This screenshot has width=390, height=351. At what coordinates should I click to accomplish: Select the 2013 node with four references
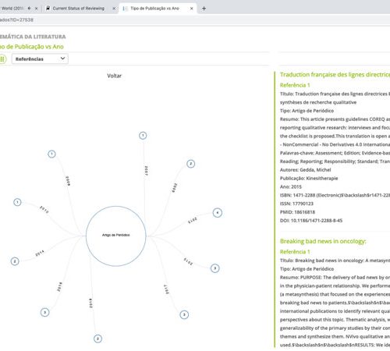click(218, 213)
